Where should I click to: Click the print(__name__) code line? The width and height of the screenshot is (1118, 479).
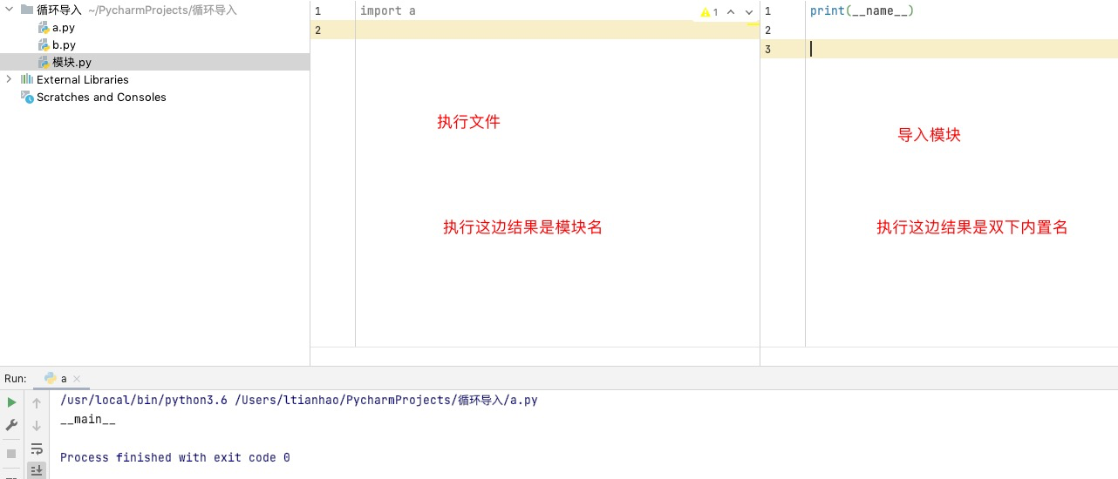click(x=862, y=11)
